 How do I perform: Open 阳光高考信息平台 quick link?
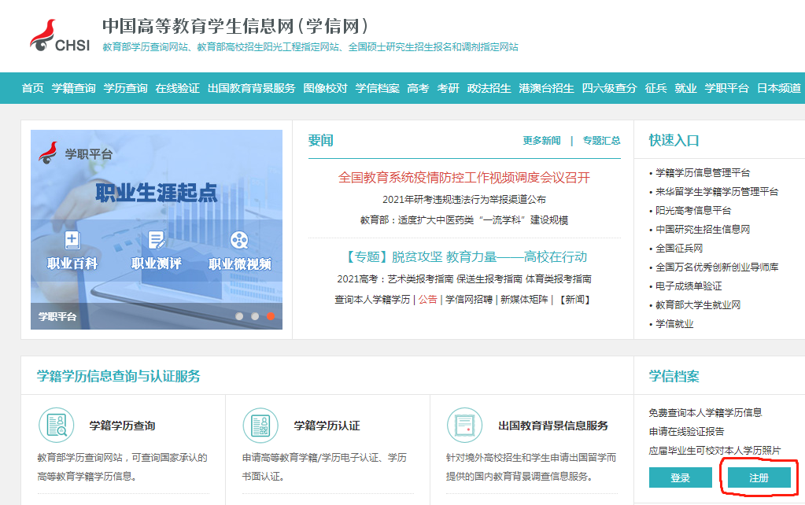coord(692,211)
